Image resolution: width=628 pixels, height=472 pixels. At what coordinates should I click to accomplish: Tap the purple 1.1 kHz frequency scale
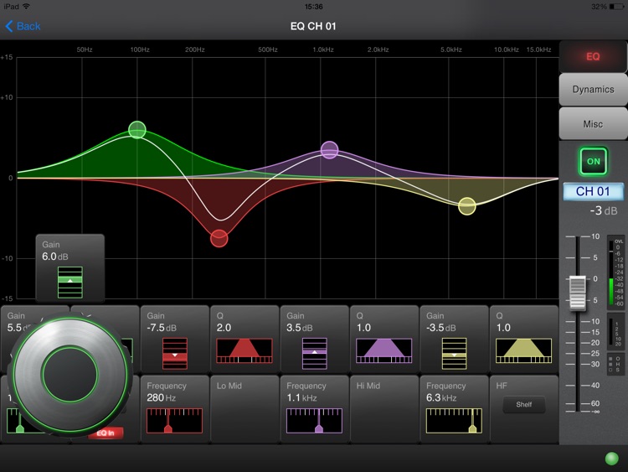click(x=314, y=421)
